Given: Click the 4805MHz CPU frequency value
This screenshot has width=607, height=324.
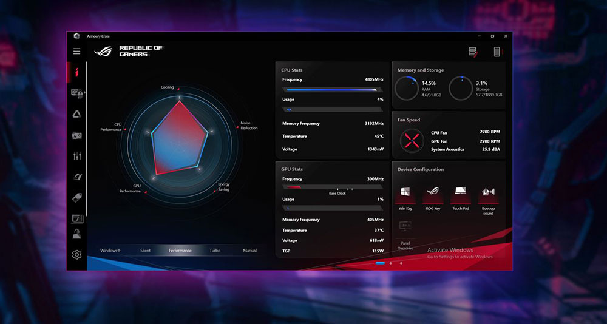Looking at the screenshot, I should point(374,79).
